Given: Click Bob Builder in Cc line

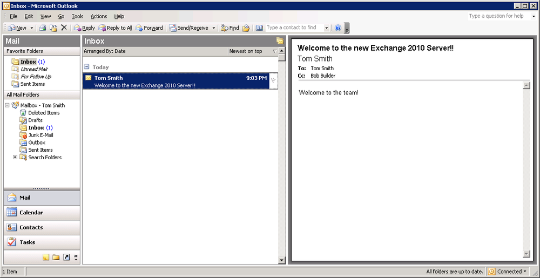Looking at the screenshot, I should coord(323,76).
